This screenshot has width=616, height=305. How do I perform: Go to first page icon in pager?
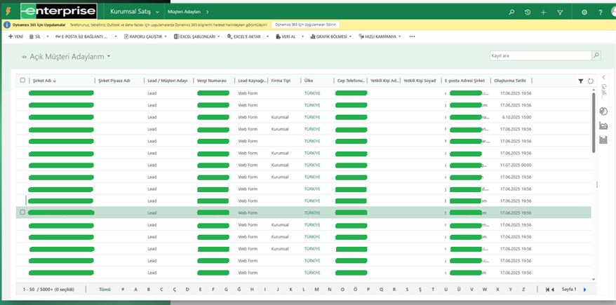pyautogui.click(x=547, y=290)
